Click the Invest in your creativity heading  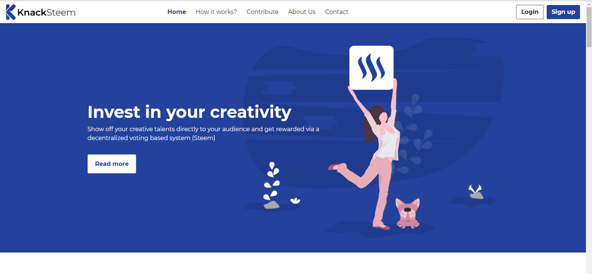[x=189, y=112]
